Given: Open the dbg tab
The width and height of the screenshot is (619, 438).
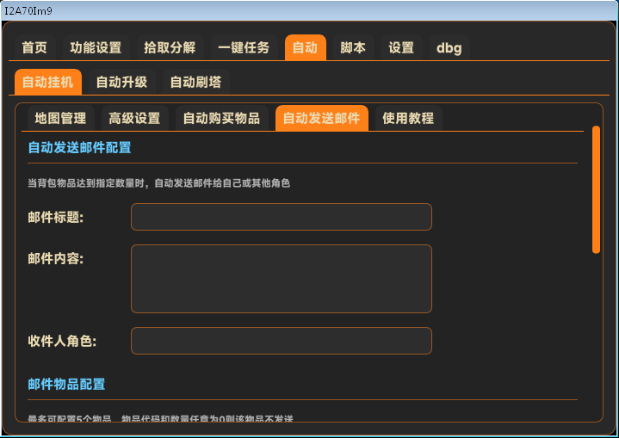Looking at the screenshot, I should [x=449, y=48].
